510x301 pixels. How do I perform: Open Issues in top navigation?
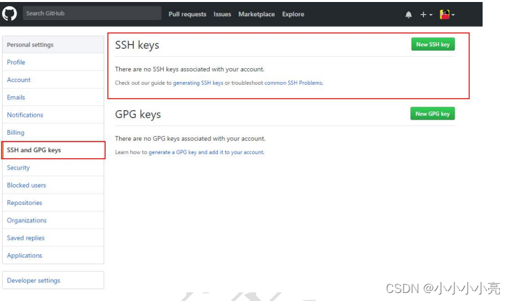(x=222, y=14)
